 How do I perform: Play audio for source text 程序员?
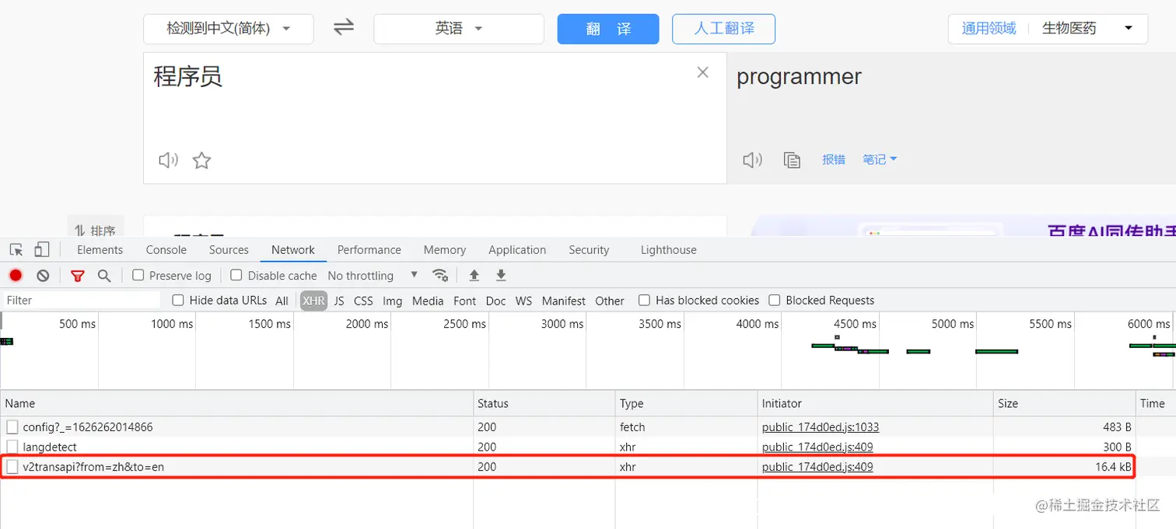point(168,160)
